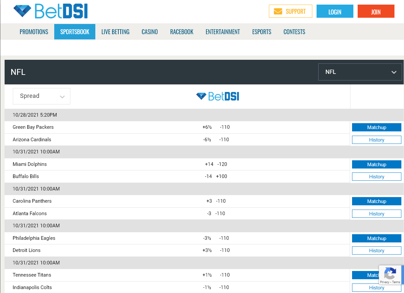Viewport: 404px width, 293px height.
Task: Expand the NFL league selector dropdown
Action: point(360,72)
